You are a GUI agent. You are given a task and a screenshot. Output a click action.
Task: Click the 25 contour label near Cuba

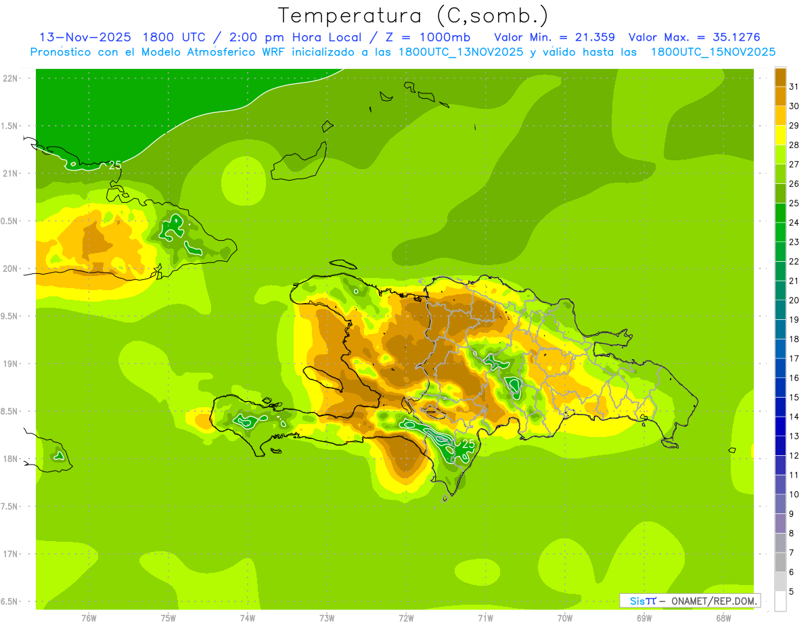tap(115, 165)
